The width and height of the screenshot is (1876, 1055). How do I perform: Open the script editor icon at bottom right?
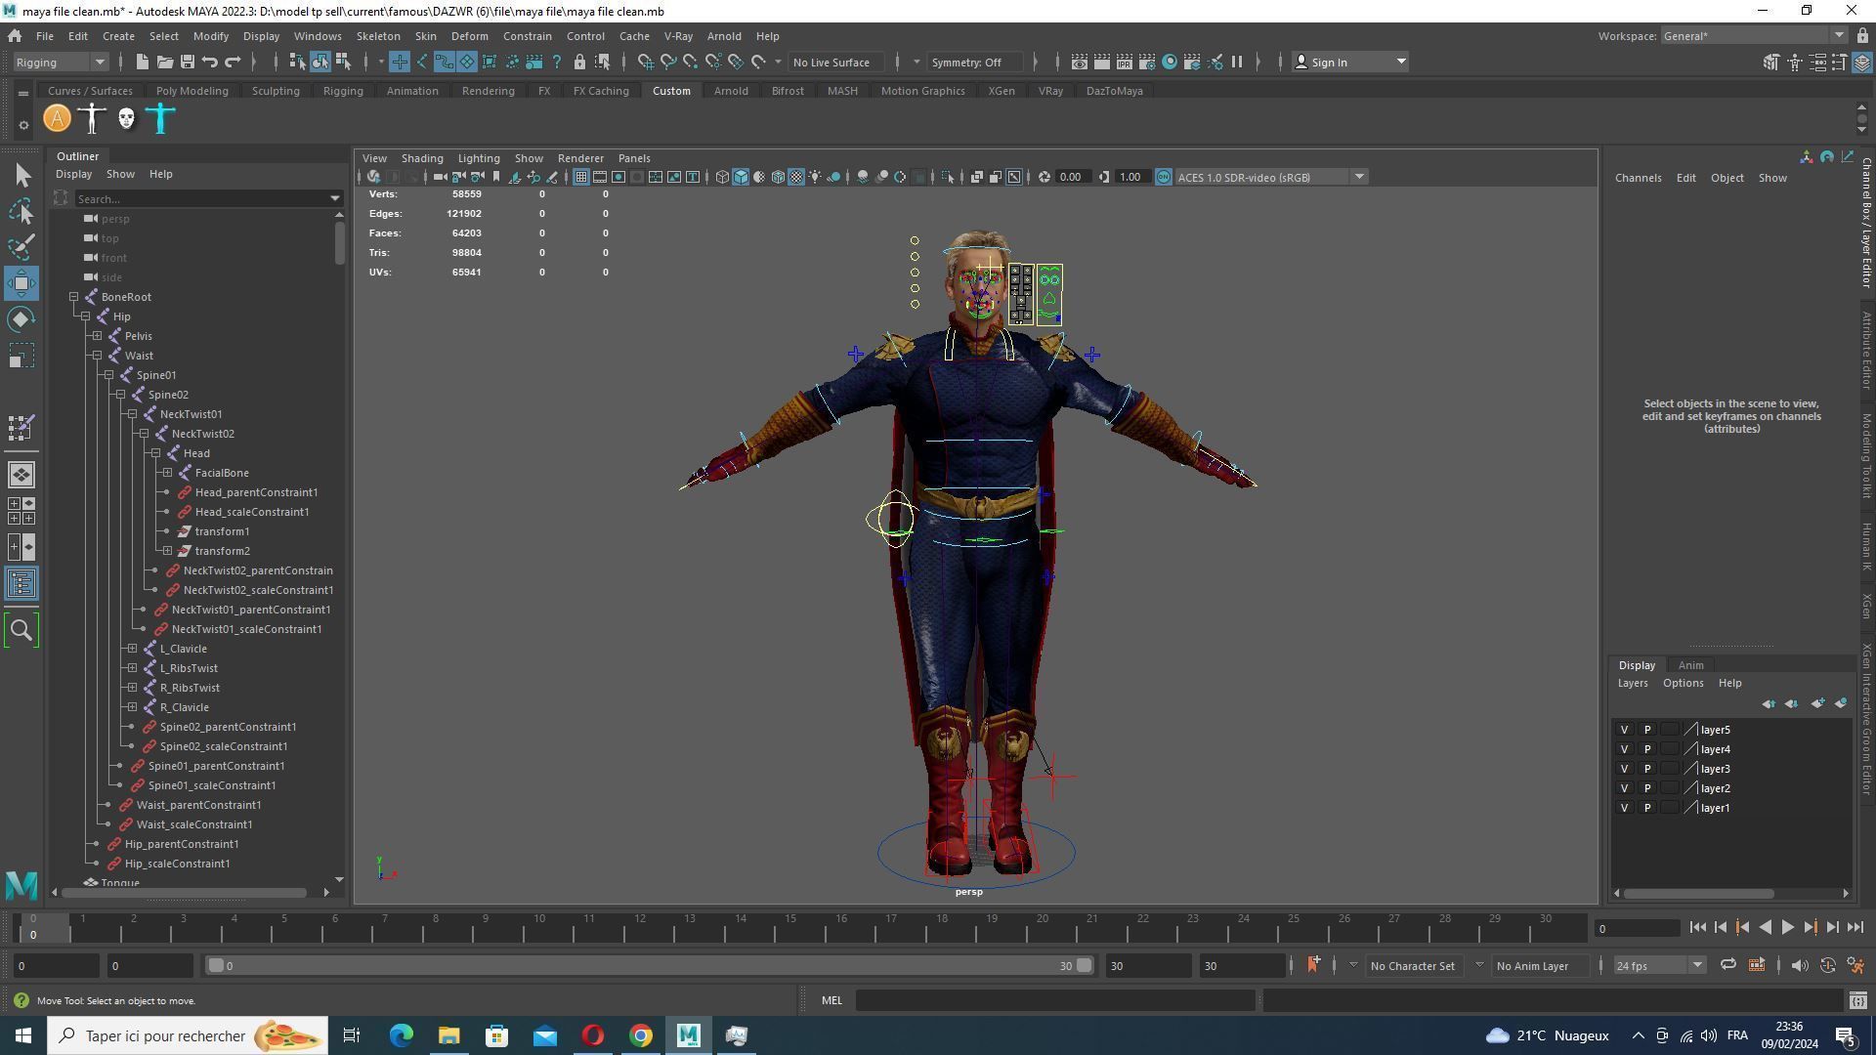(x=1857, y=1000)
